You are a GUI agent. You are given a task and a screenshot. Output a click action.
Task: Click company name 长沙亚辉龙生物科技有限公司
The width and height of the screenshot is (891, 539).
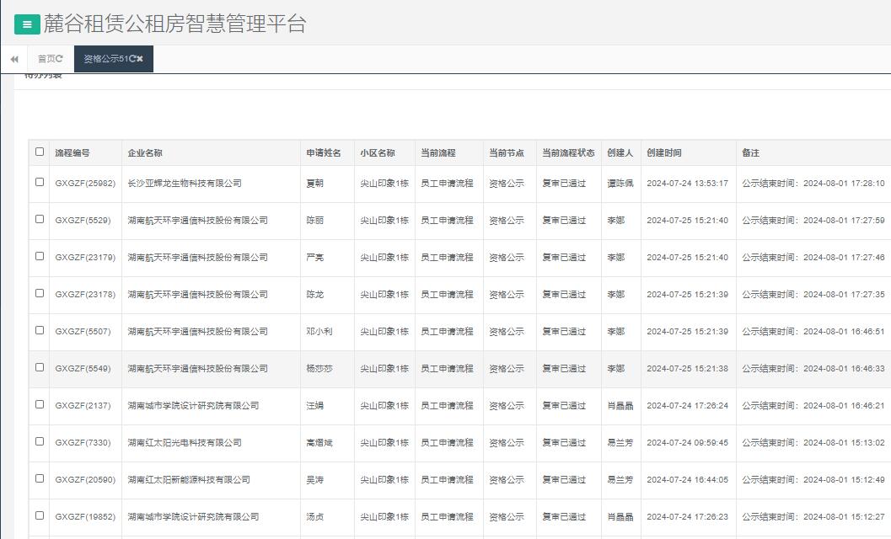point(185,184)
